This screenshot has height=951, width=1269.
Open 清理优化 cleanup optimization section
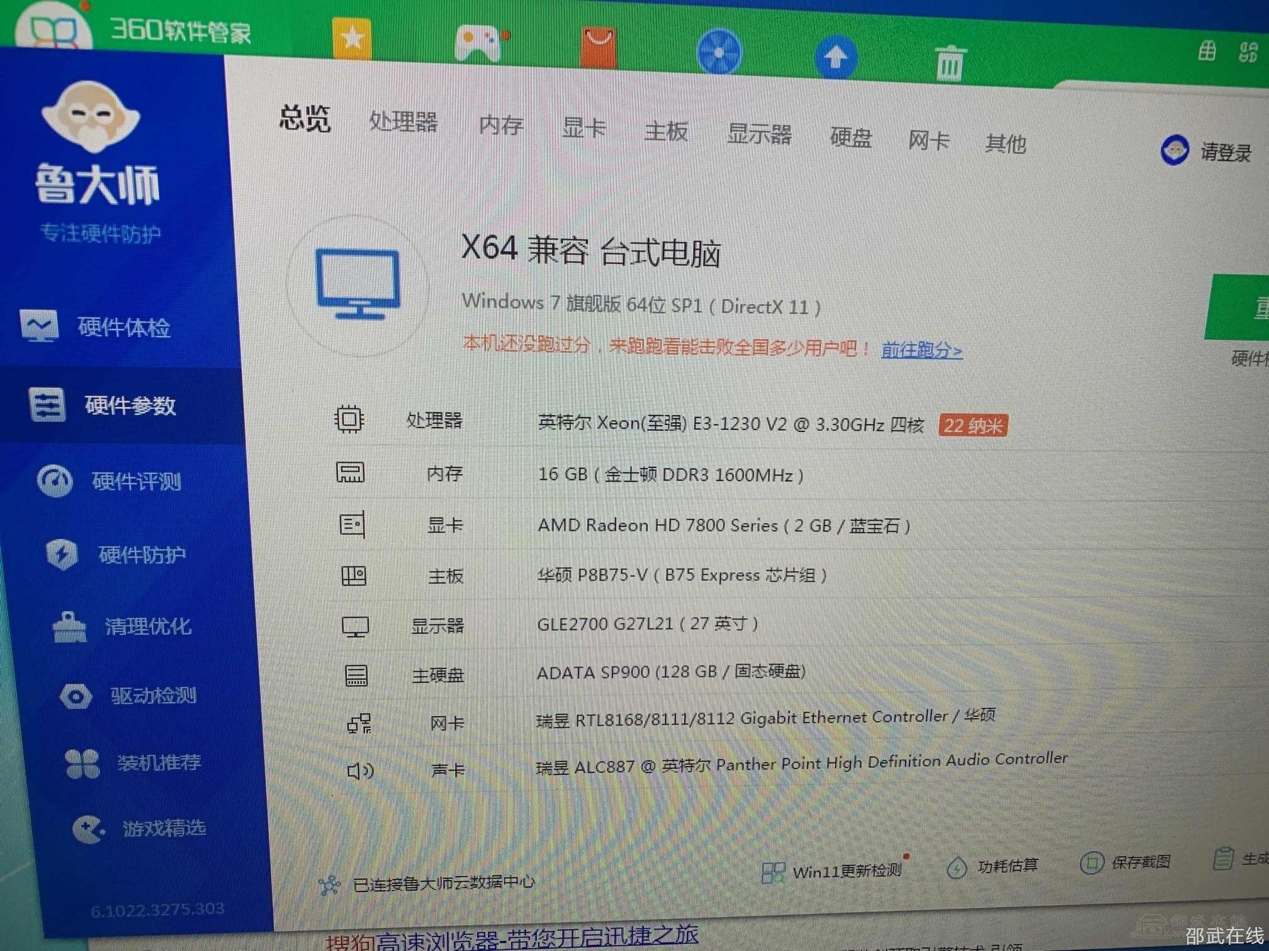[x=147, y=626]
